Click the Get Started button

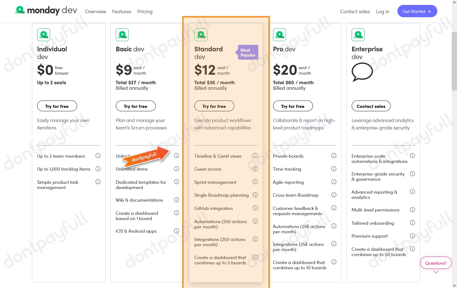(417, 11)
